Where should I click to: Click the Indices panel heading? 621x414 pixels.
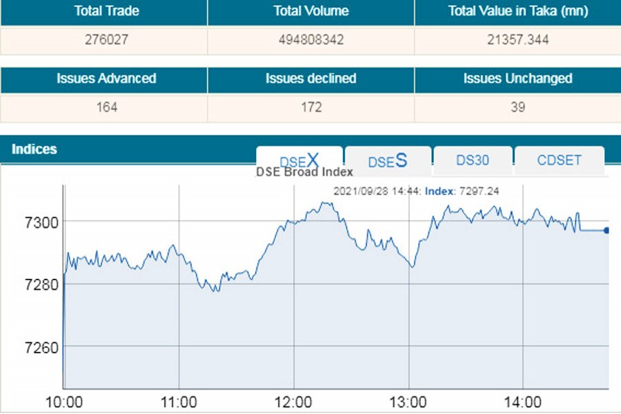(x=34, y=149)
